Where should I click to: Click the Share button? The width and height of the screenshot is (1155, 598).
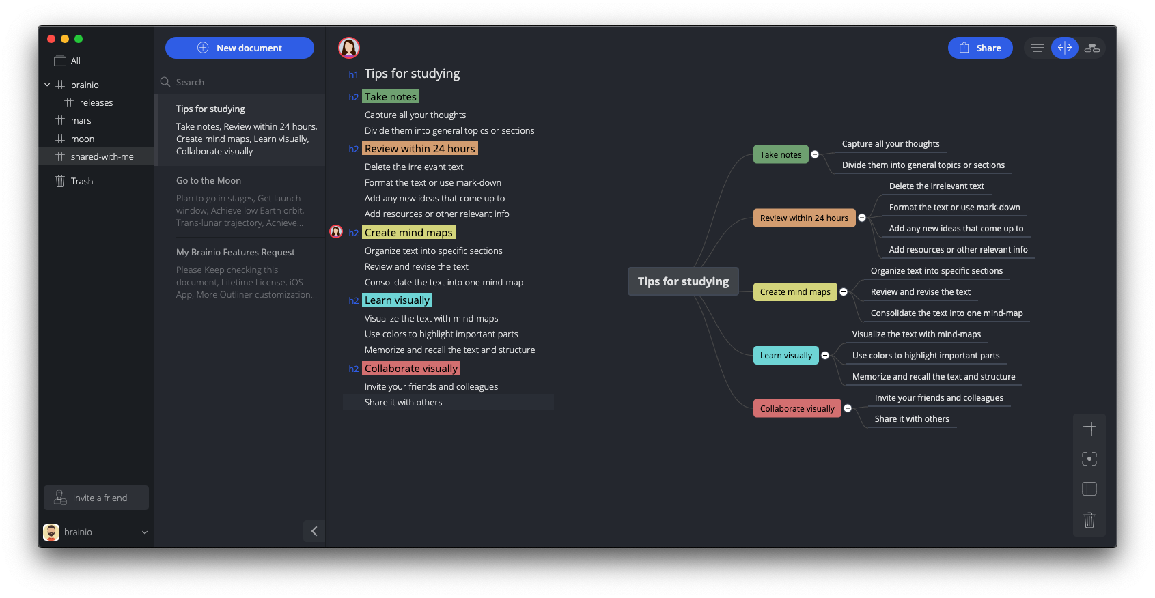(980, 48)
